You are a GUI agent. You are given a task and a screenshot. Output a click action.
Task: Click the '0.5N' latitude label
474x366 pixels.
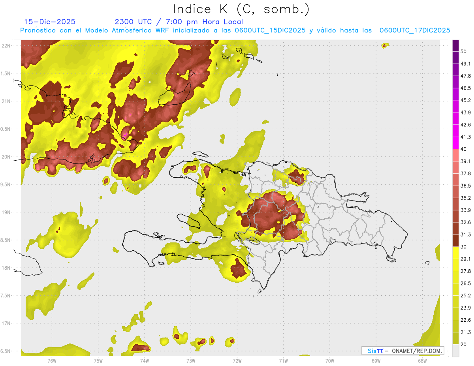coord(6,129)
